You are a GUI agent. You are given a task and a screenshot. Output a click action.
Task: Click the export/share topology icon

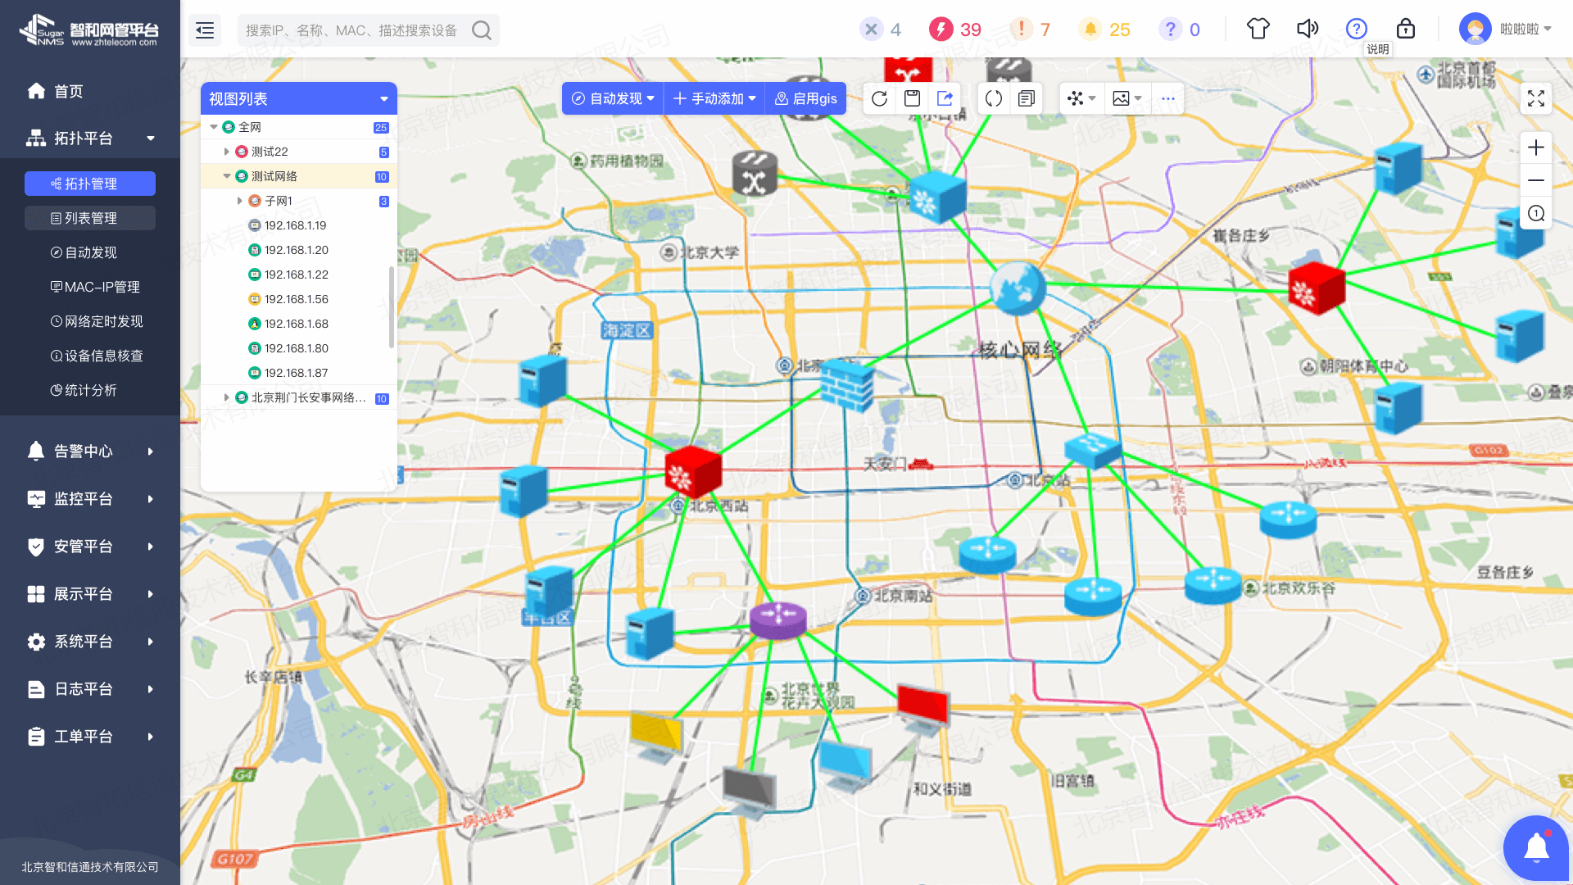945,98
